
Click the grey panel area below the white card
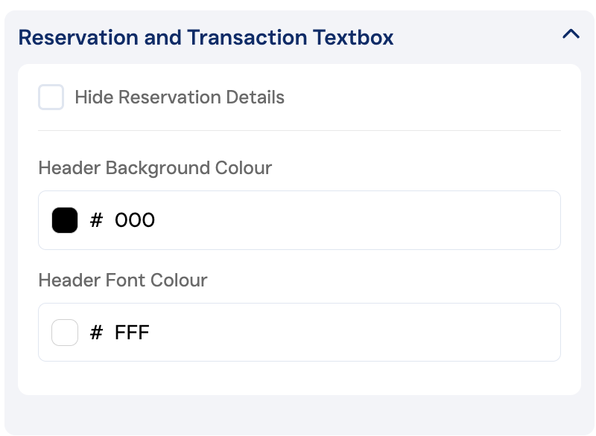pos(299,414)
